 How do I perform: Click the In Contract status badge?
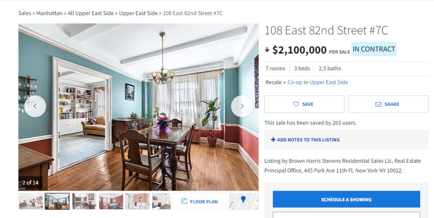click(374, 49)
